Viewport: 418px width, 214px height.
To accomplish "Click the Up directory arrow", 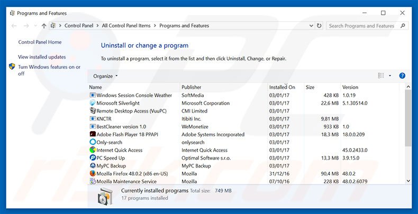I will [43, 25].
